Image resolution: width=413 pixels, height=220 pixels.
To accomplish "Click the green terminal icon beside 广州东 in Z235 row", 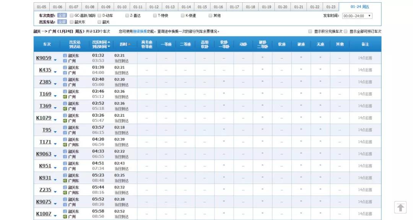I will (x=65, y=192).
